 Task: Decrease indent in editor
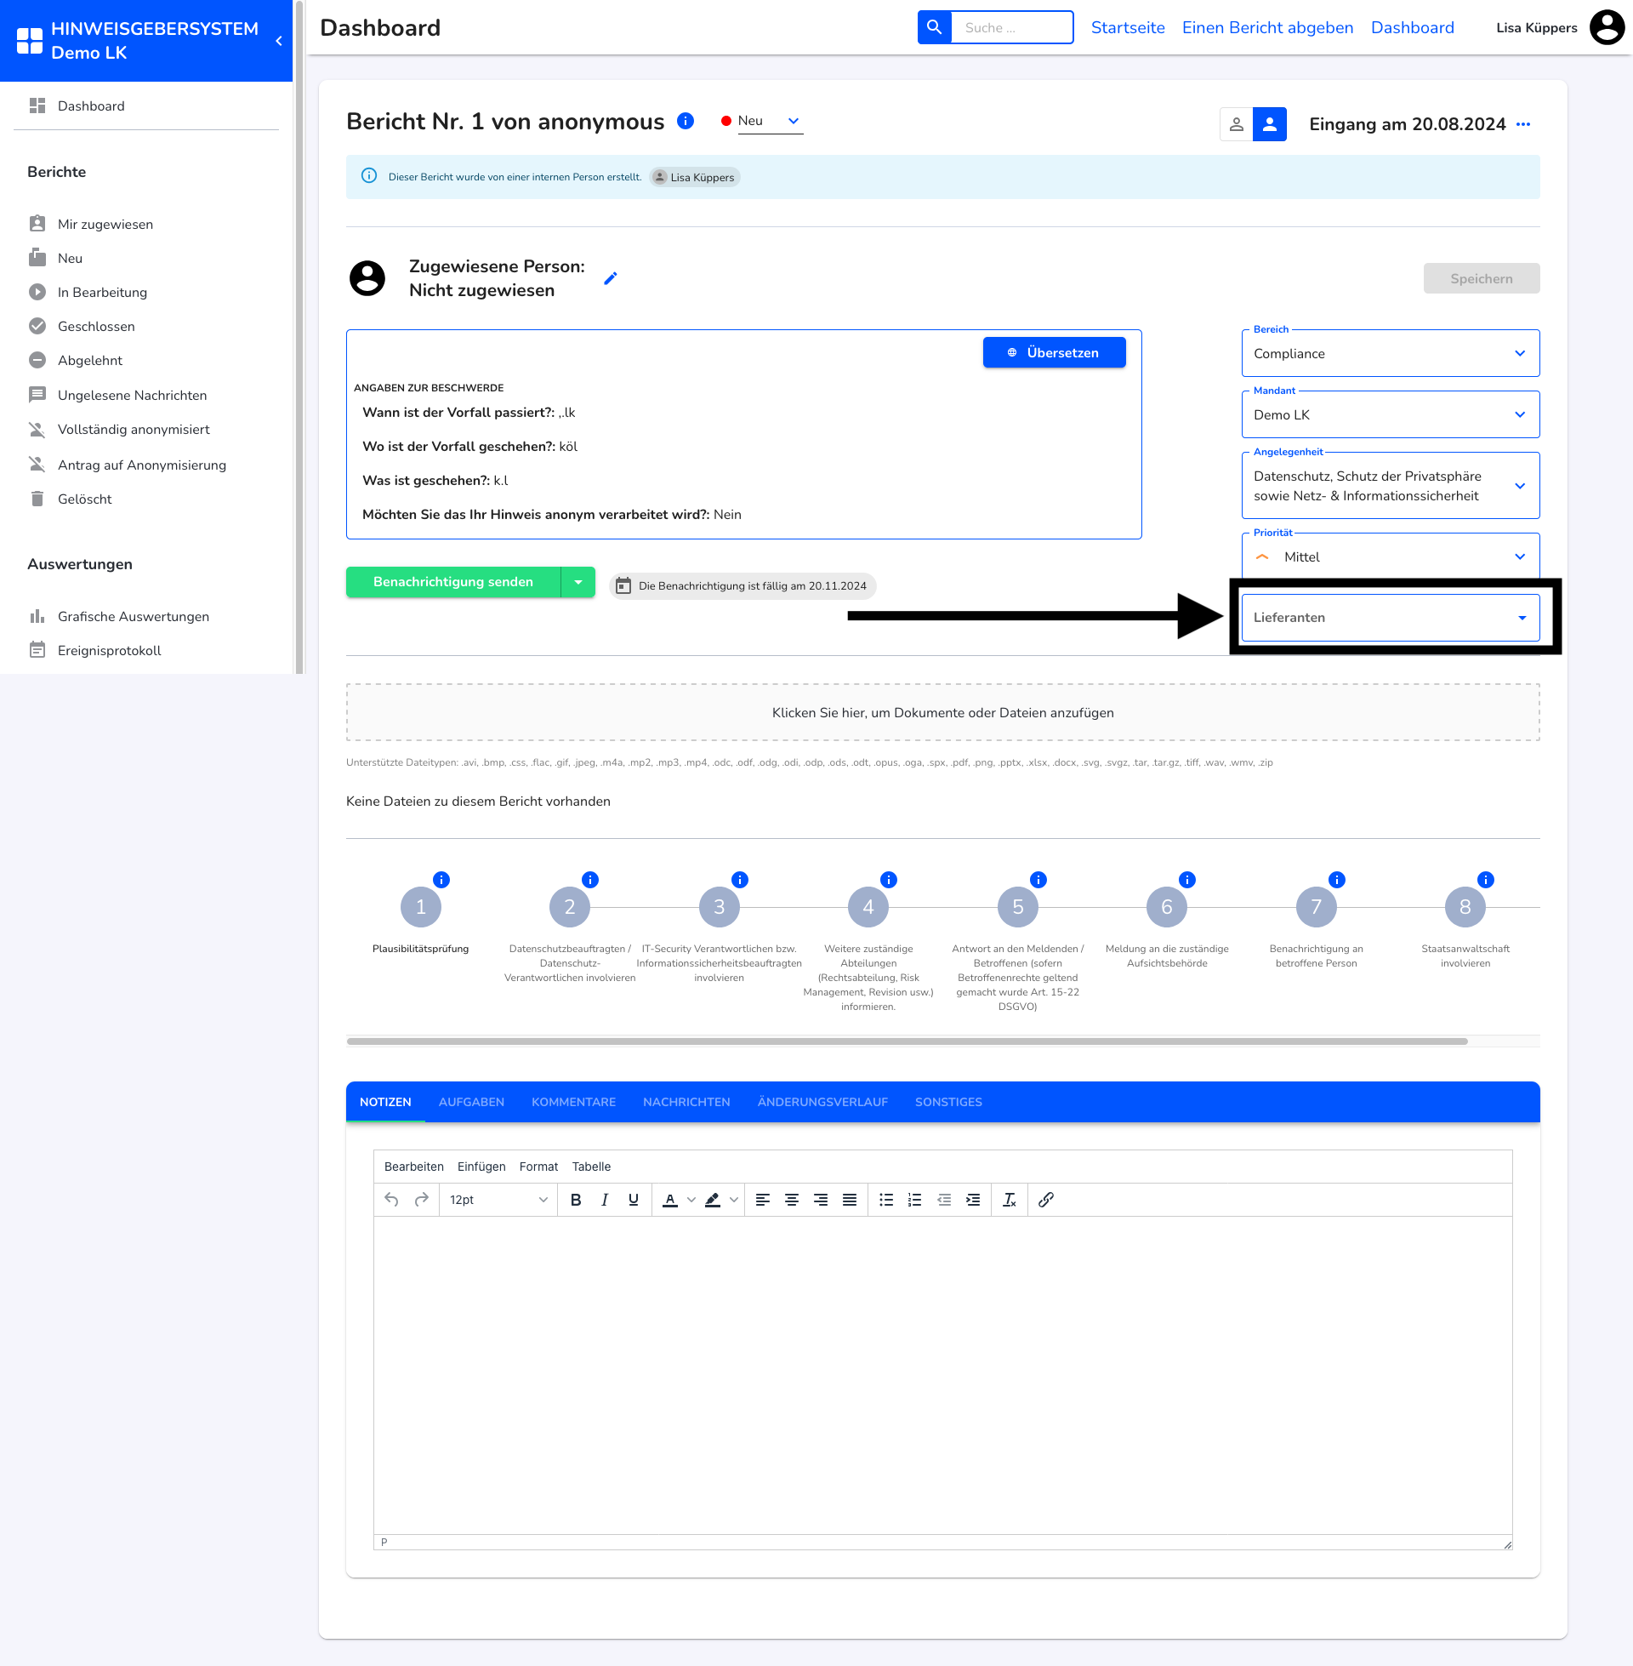click(x=943, y=1200)
